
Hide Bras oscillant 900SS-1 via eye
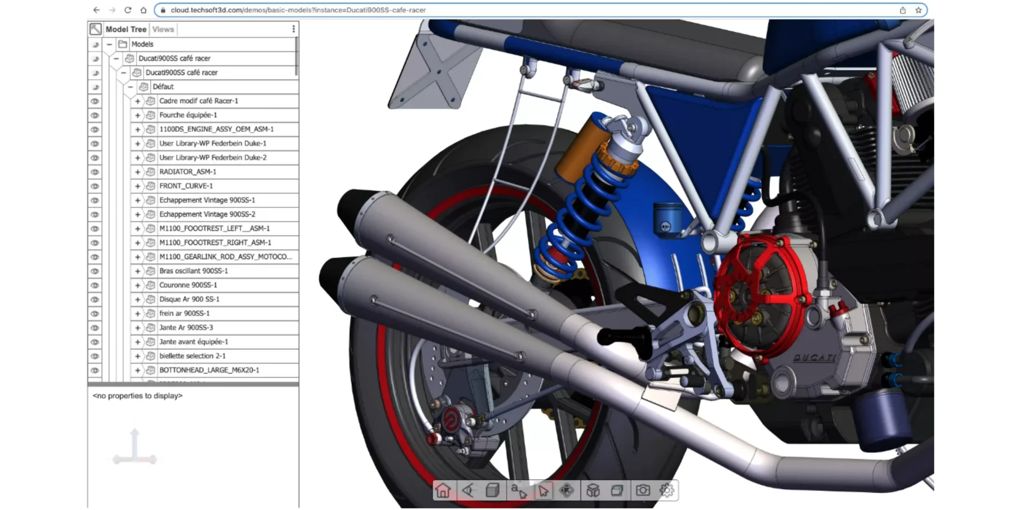(95, 271)
